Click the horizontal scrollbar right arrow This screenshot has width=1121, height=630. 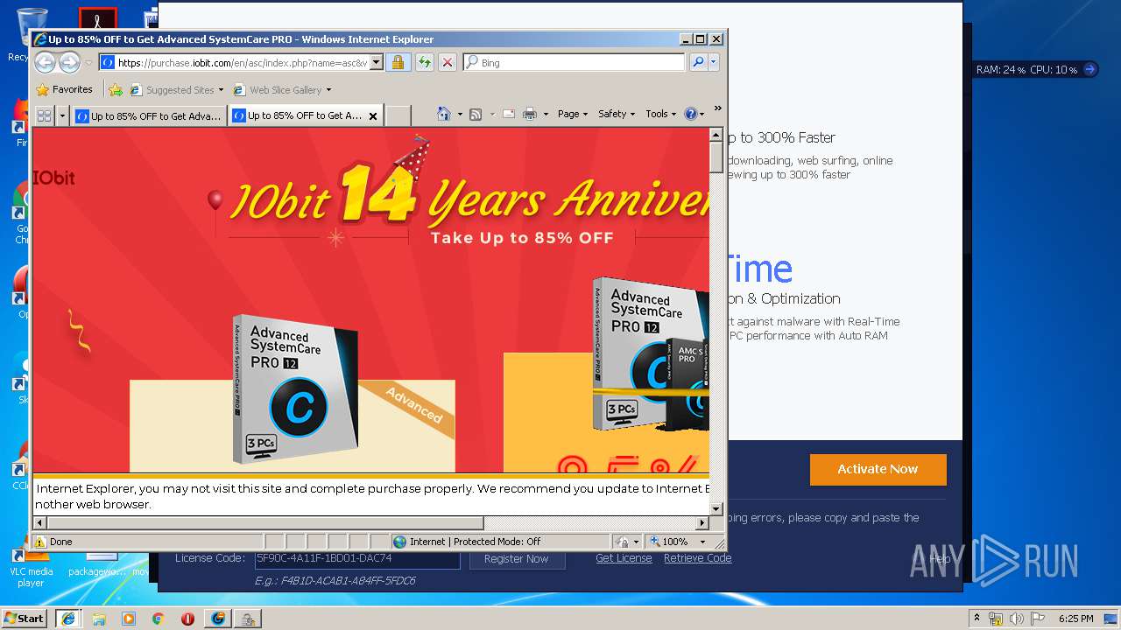[702, 523]
